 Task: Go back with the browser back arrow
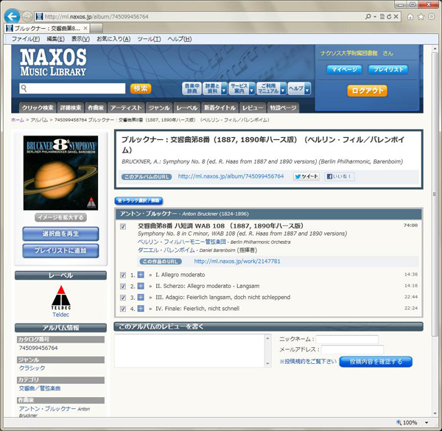pyautogui.click(x=12, y=16)
